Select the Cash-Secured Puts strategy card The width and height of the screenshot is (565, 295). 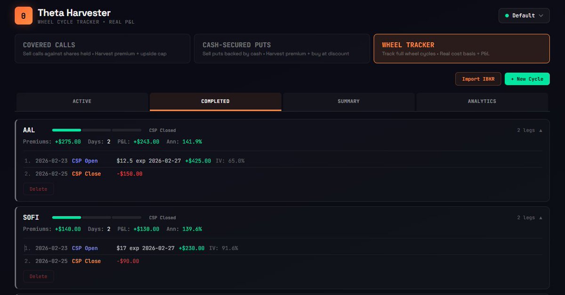pyautogui.click(x=282, y=48)
